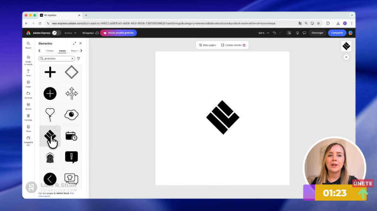Viewport: 377px width, 211px height.
Task: Click inside the elements search field
Action: pos(56,58)
